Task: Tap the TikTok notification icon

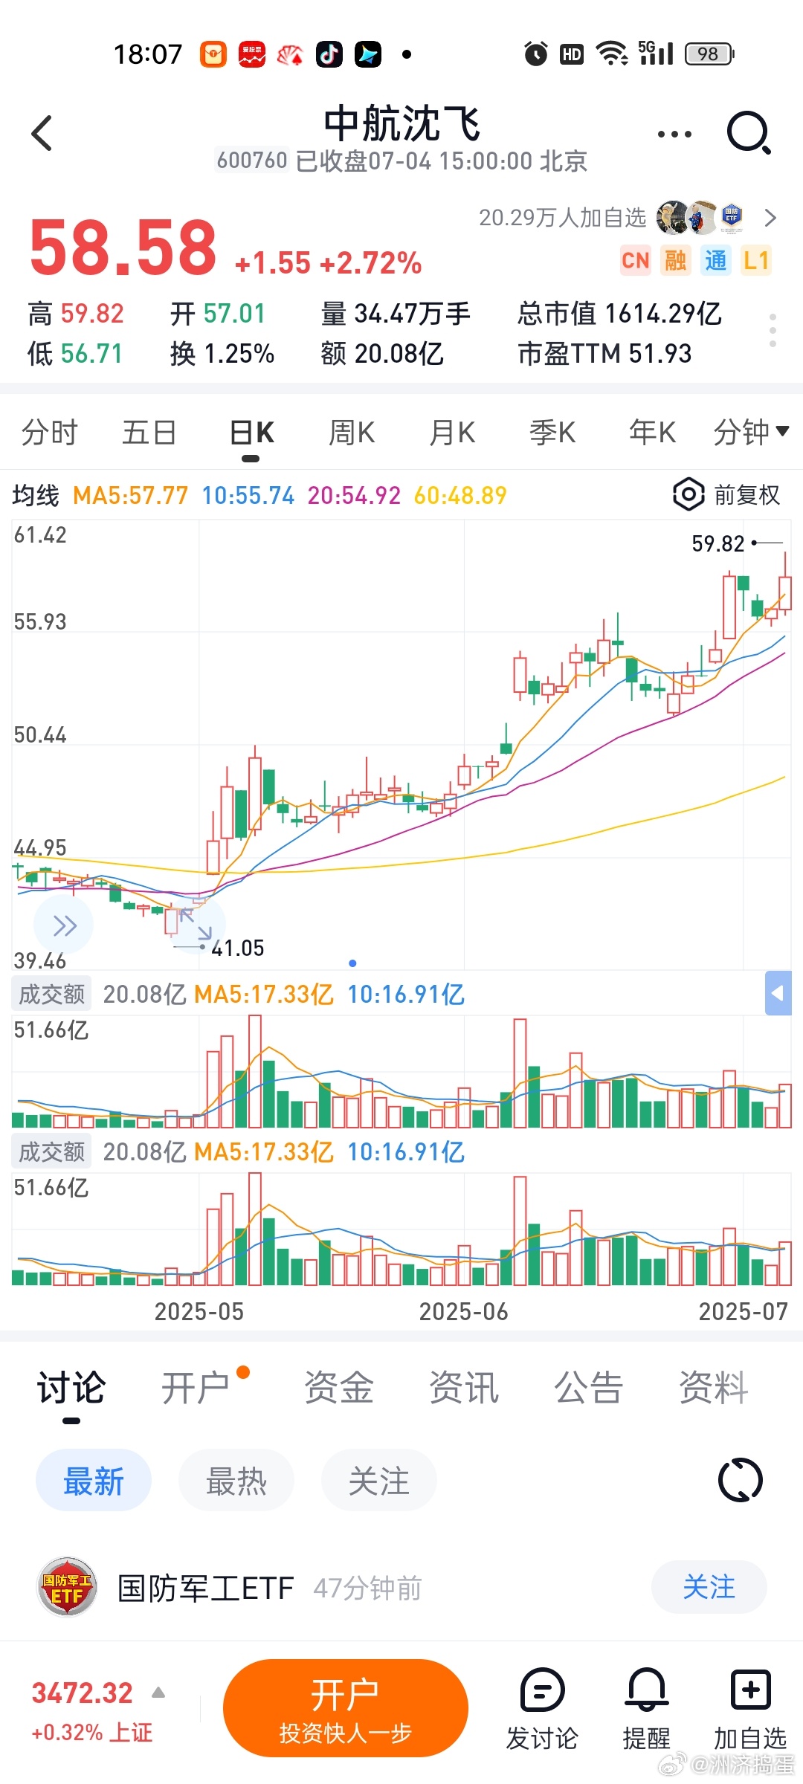Action: 329,54
